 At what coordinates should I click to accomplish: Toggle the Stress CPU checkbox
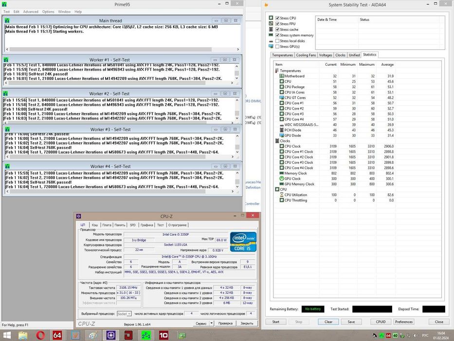tap(277, 18)
